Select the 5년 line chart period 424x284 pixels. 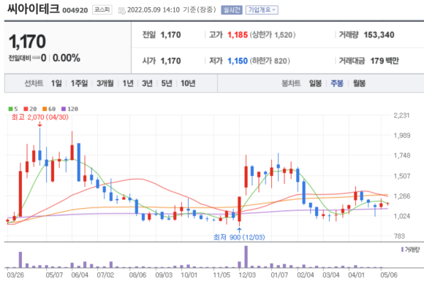click(x=167, y=83)
